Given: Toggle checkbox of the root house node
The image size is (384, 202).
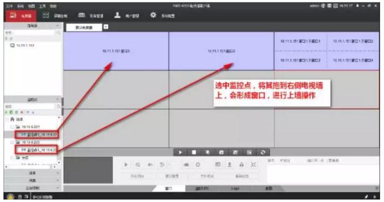Looking at the screenshot, I should click(x=7, y=119).
